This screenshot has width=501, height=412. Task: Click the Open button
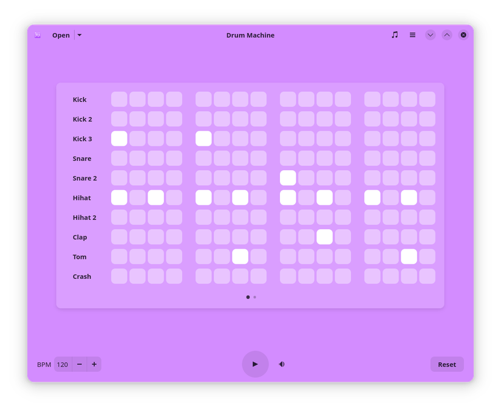[61, 35]
